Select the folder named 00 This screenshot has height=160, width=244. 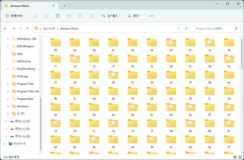click(x=56, y=45)
